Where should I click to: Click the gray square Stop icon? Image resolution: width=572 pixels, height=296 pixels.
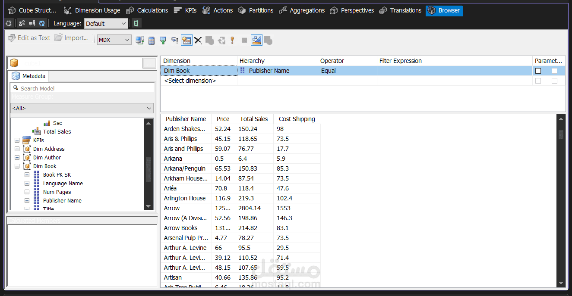point(244,40)
